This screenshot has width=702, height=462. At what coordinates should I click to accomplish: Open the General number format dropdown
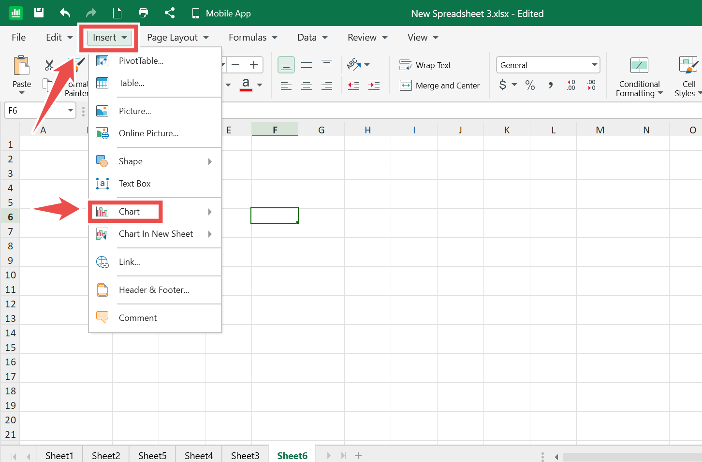(x=548, y=65)
